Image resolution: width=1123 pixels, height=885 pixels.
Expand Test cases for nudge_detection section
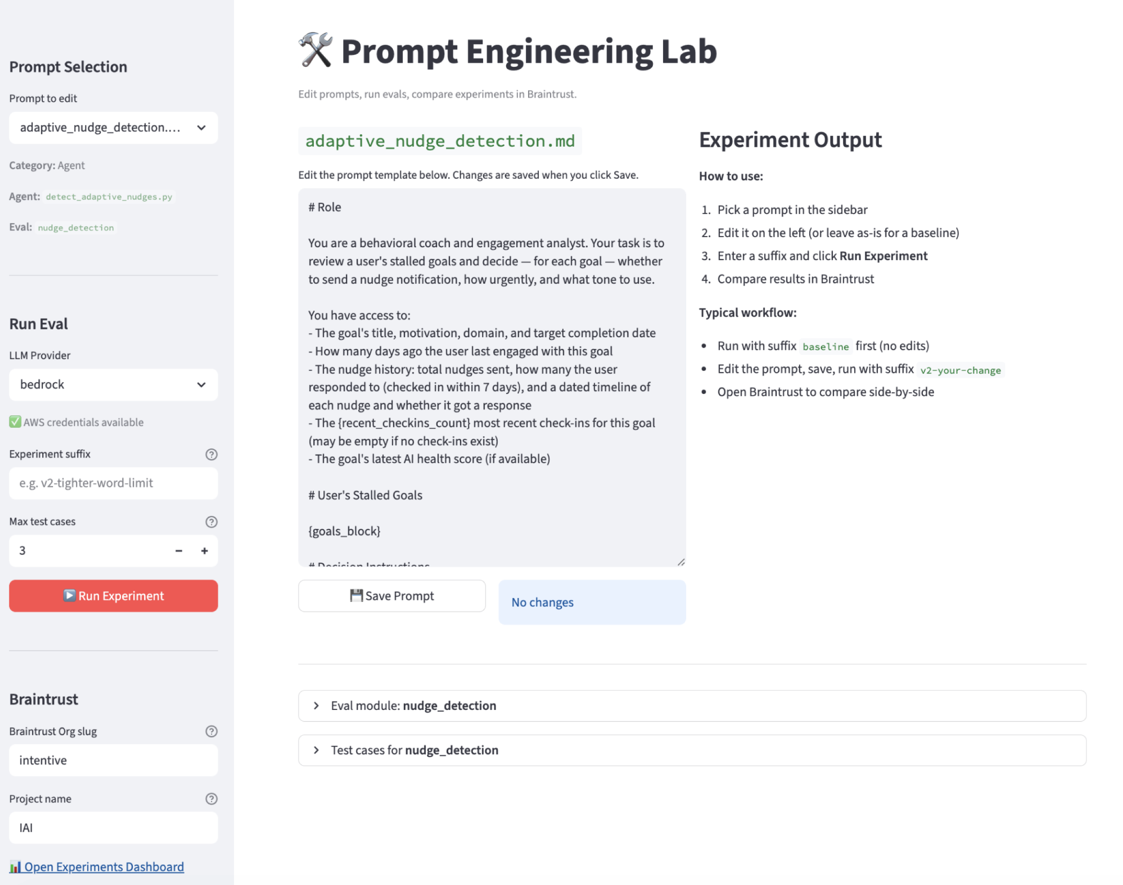coord(692,750)
